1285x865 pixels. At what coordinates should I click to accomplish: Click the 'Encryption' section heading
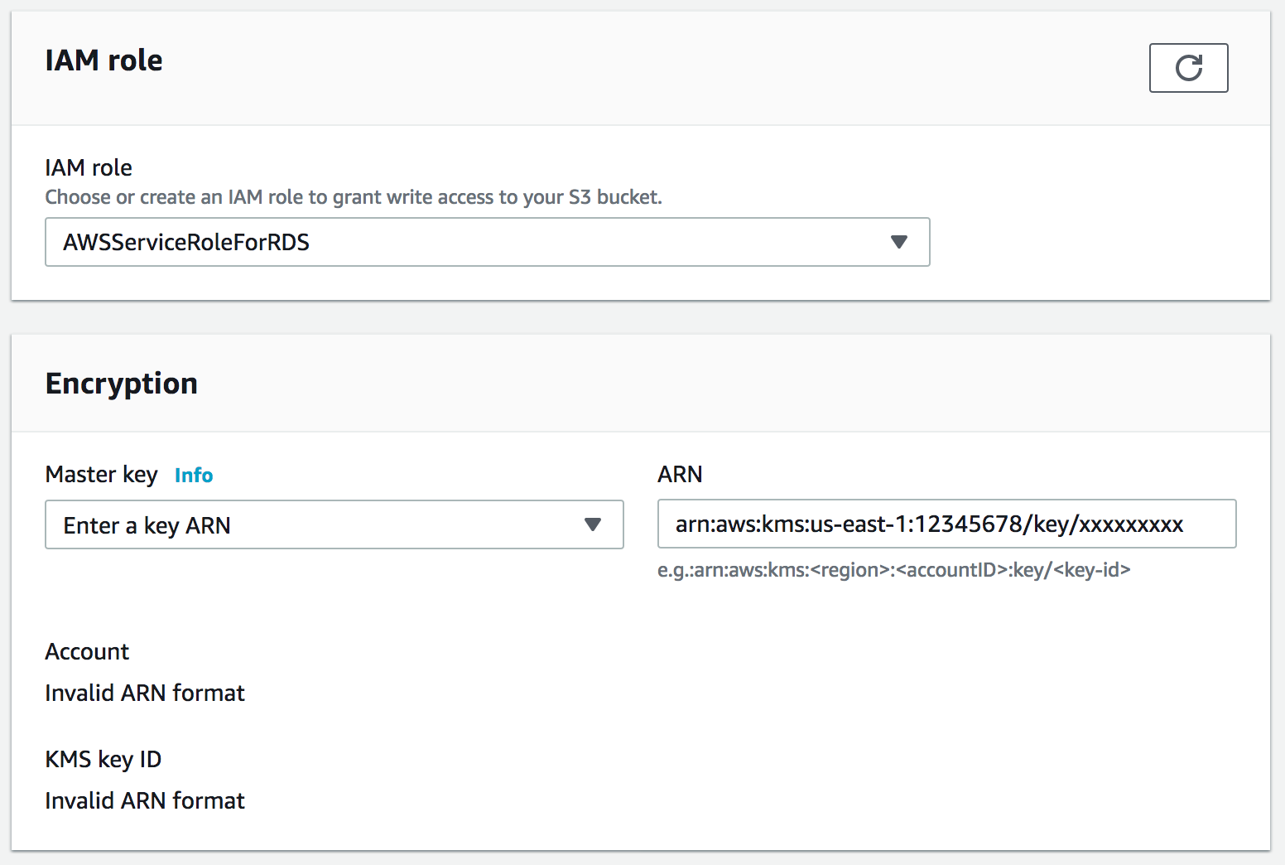121,384
